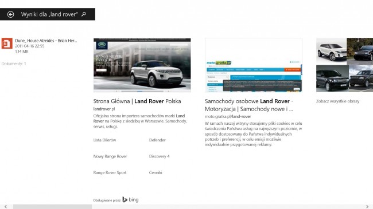Click the search magnifier icon

coord(84,14)
